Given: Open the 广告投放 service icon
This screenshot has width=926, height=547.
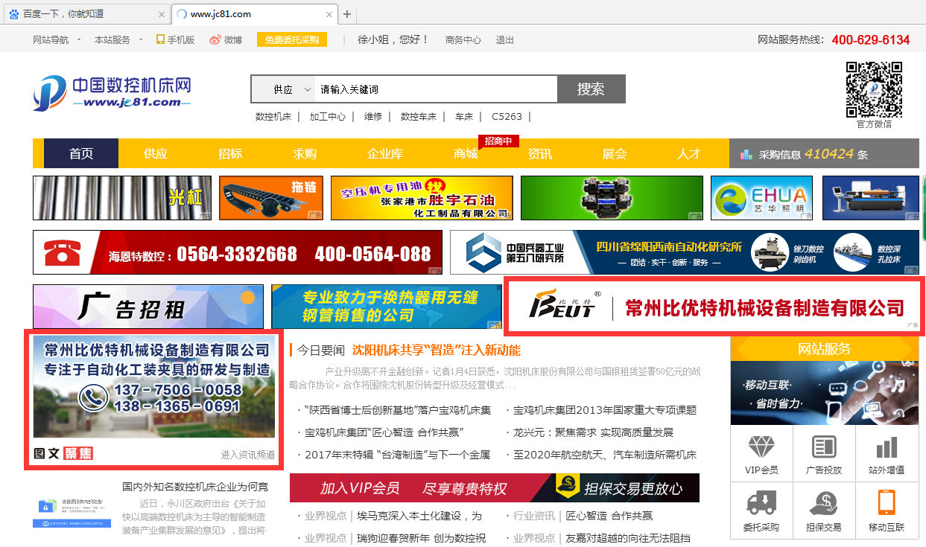Looking at the screenshot, I should click(824, 447).
